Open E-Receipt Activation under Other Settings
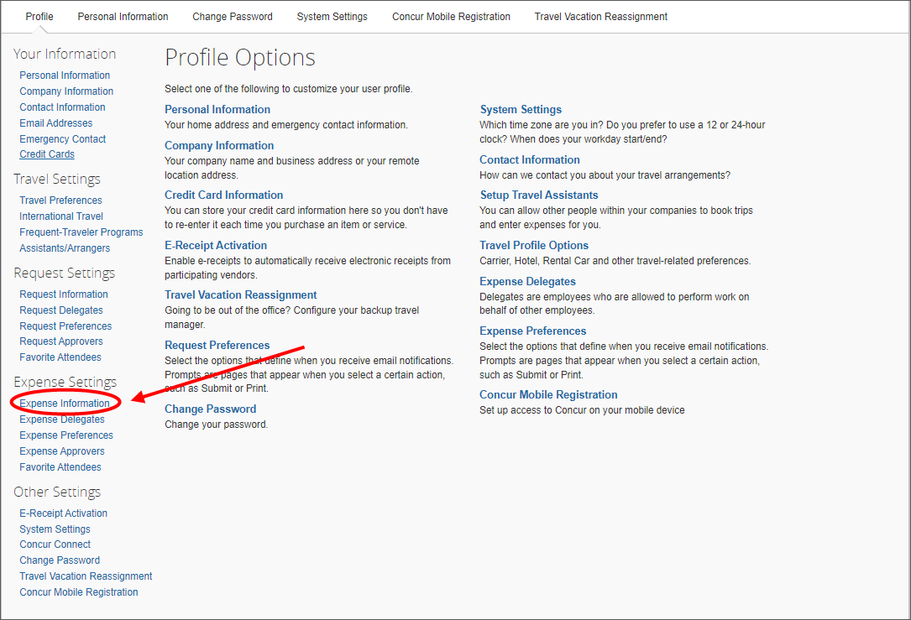 [63, 513]
